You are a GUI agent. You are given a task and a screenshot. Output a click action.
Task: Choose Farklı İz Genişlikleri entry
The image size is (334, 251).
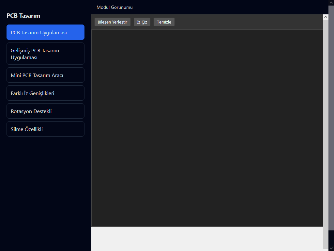(45, 93)
